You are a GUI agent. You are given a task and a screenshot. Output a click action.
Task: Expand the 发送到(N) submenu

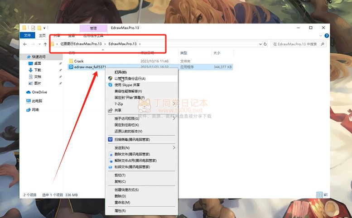click(x=142, y=148)
